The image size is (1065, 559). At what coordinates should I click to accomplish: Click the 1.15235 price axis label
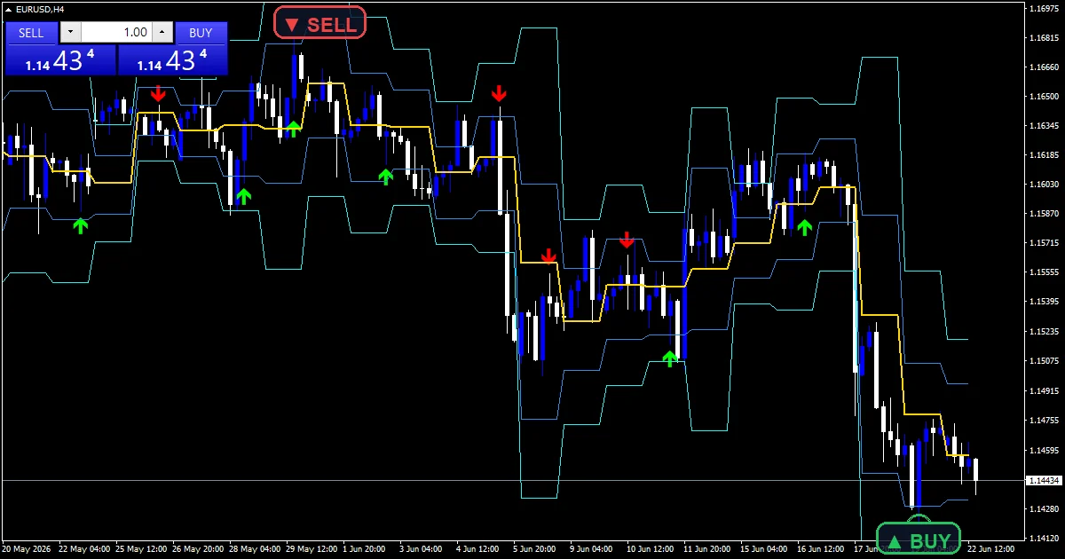[x=1044, y=332]
